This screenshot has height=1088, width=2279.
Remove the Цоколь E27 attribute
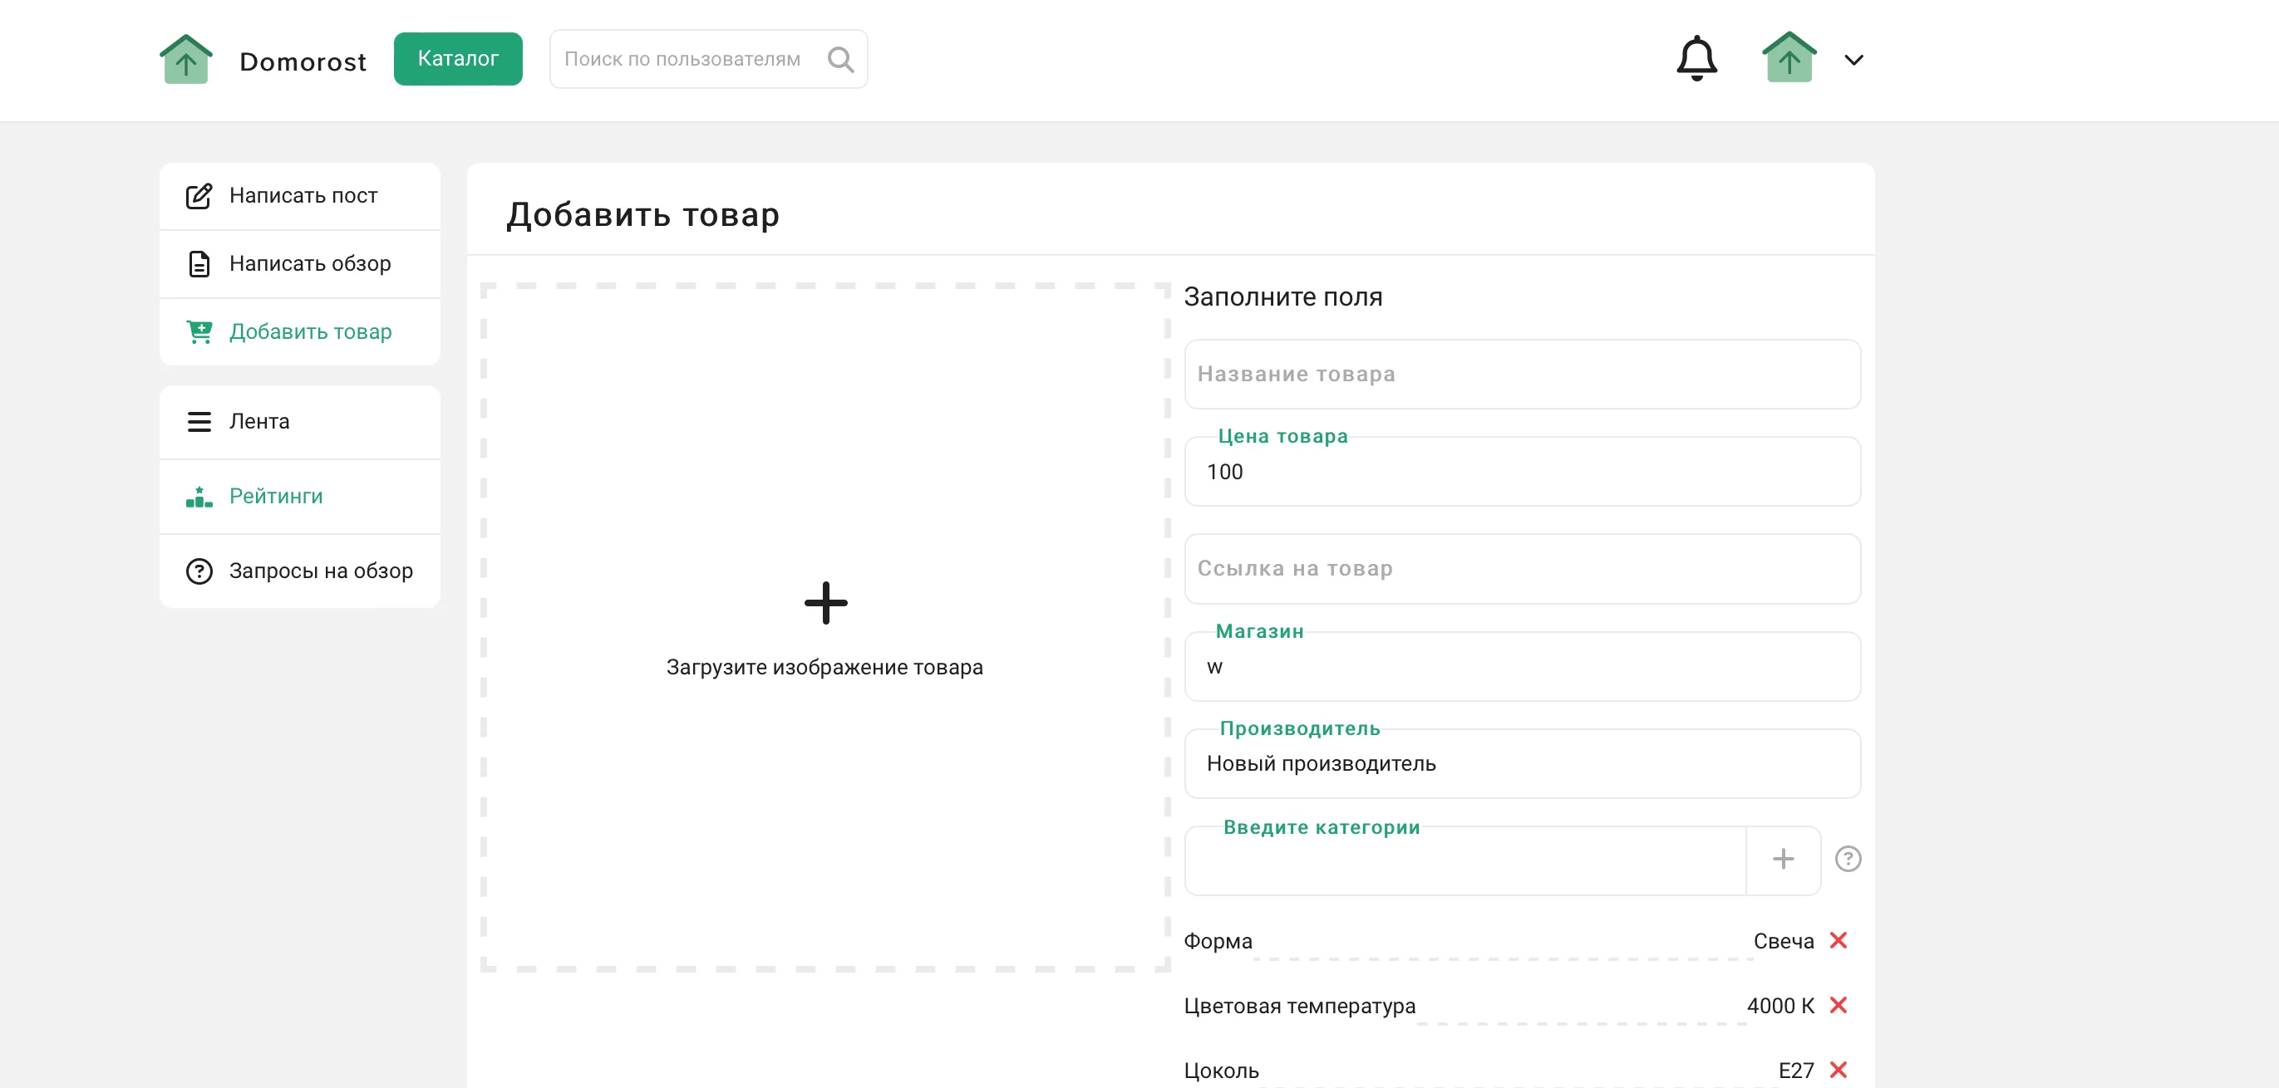click(x=1838, y=1070)
